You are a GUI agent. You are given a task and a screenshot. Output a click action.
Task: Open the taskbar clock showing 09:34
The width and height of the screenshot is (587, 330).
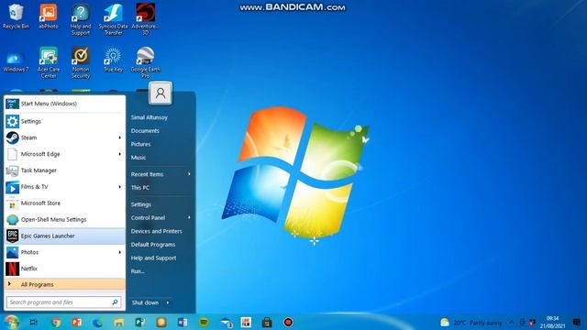[552, 322]
